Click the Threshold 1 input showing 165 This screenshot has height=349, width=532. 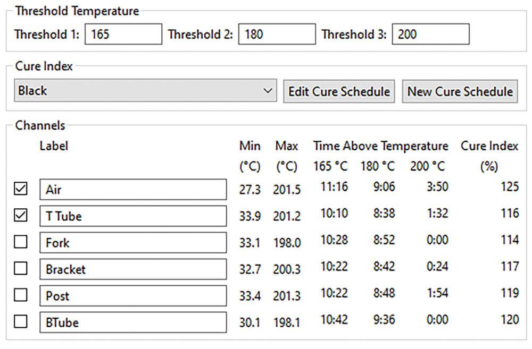click(123, 34)
